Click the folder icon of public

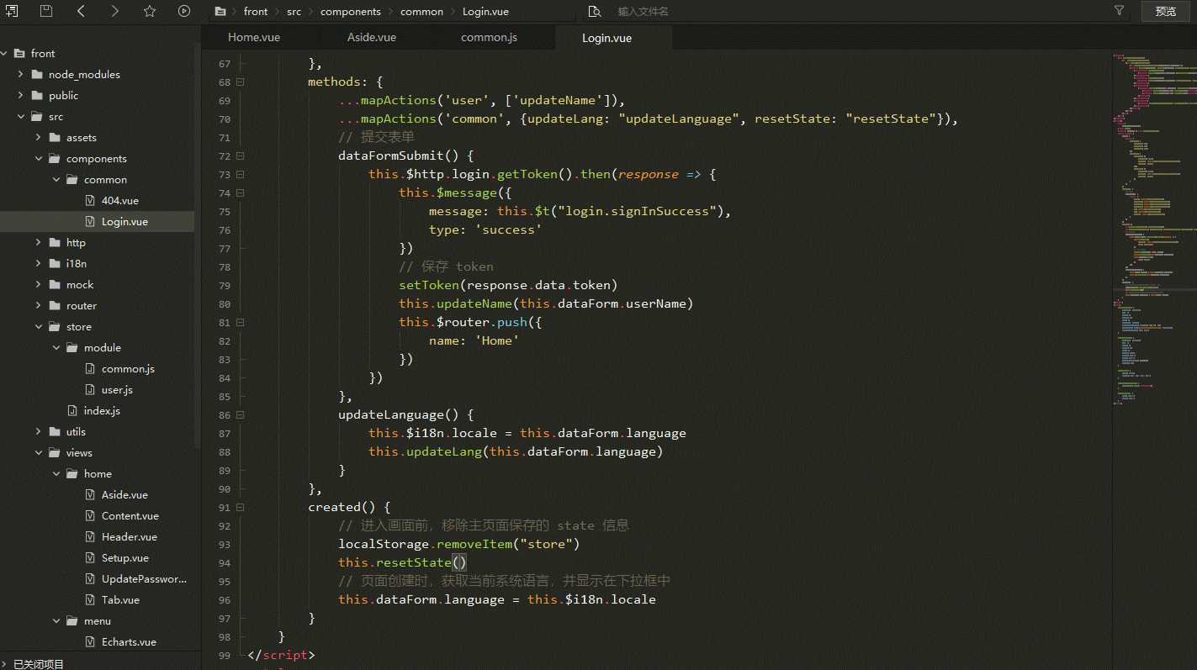[x=37, y=95]
